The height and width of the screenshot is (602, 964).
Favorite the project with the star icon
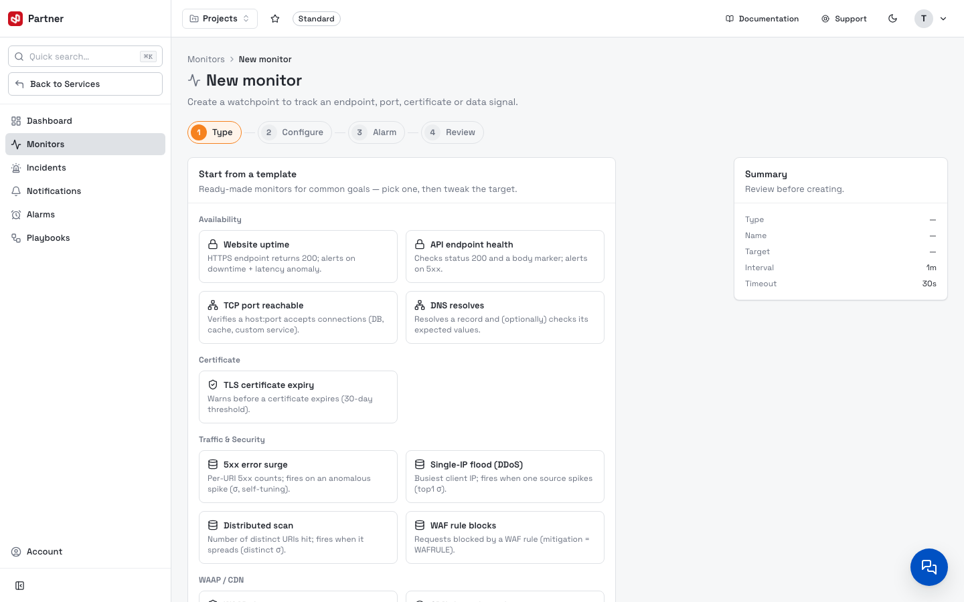pos(275,19)
